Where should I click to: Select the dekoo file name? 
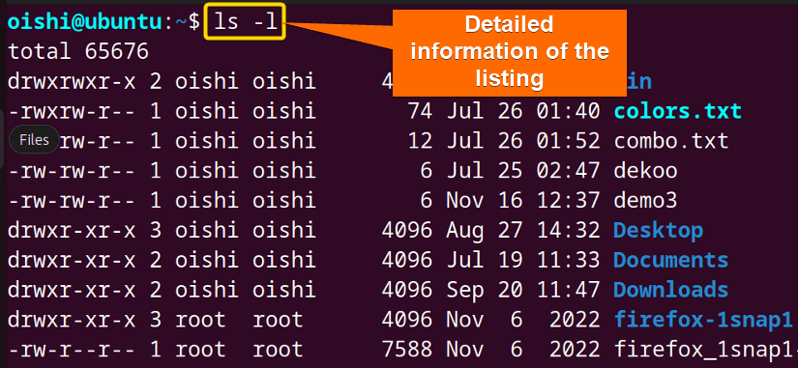pyautogui.click(x=645, y=171)
